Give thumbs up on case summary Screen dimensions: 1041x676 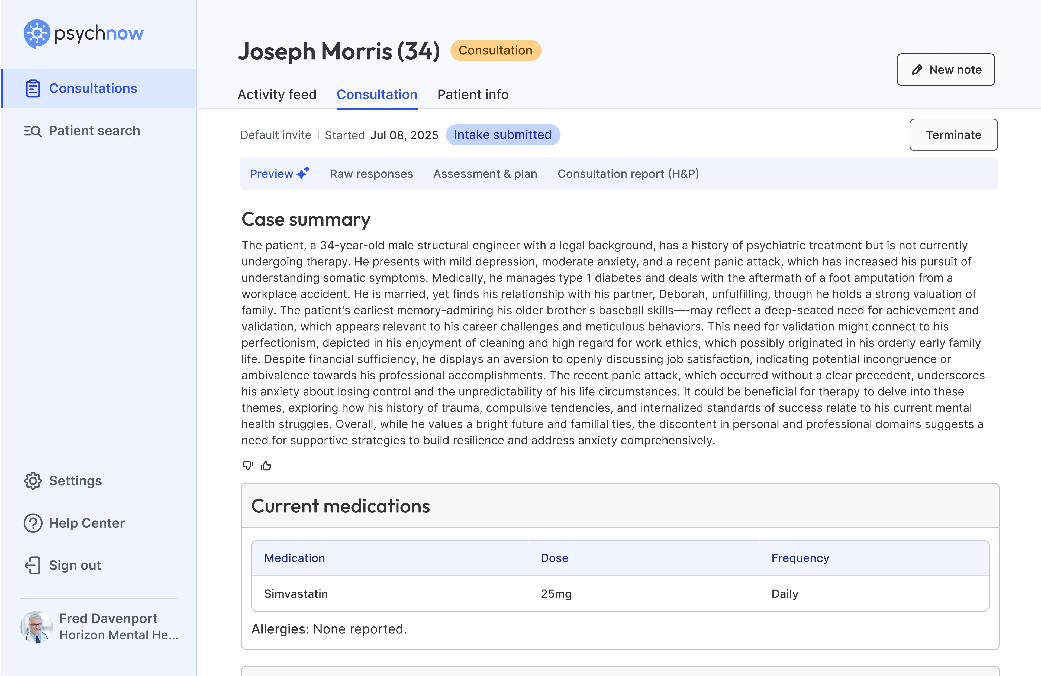coord(266,466)
